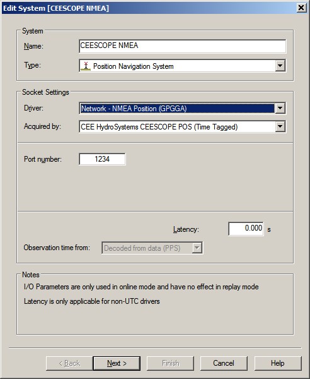Click the Cancel button
The height and width of the screenshot is (379, 310).
click(224, 363)
